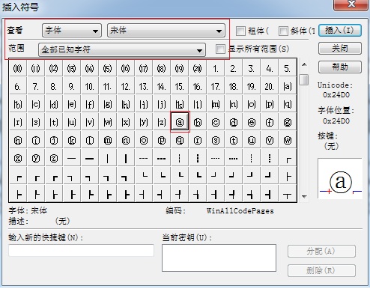The height and width of the screenshot is (289, 370).
Task: Pick the parenthesized number (10) symbol
Action: point(18,68)
